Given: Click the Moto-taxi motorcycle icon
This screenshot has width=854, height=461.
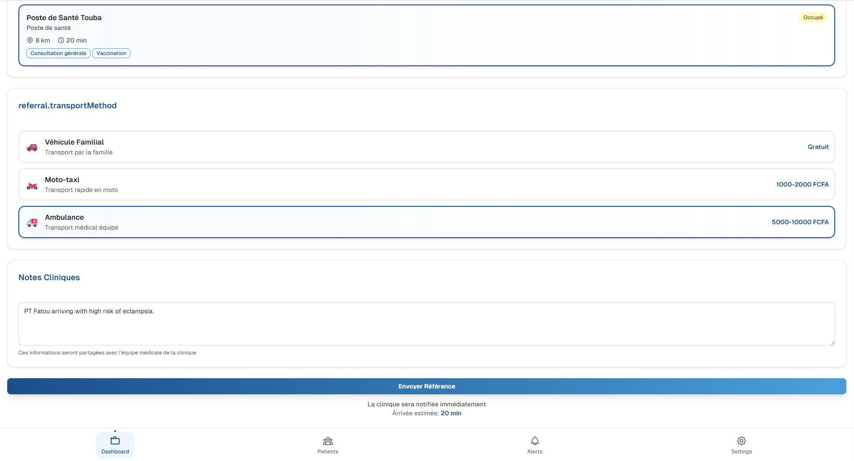Looking at the screenshot, I should coord(32,185).
